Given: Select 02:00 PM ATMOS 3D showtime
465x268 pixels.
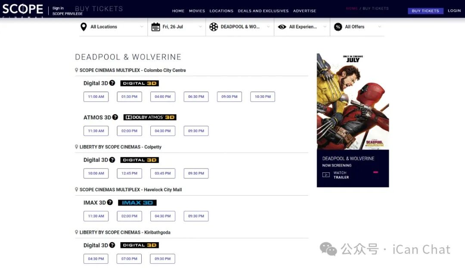Looking at the screenshot, I should [129, 131].
